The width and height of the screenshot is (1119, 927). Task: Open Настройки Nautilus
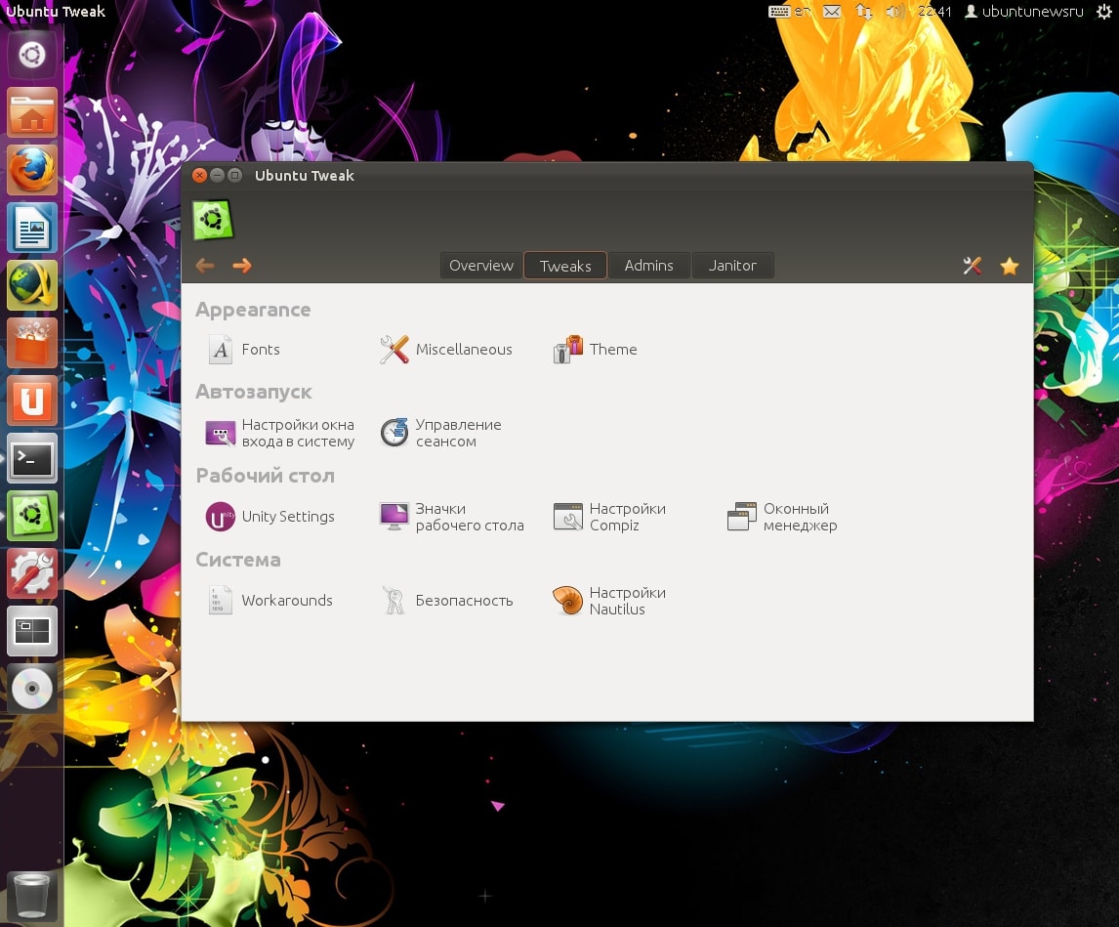[609, 601]
